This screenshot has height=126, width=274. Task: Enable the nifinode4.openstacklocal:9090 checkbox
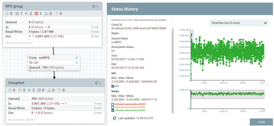point(113,104)
